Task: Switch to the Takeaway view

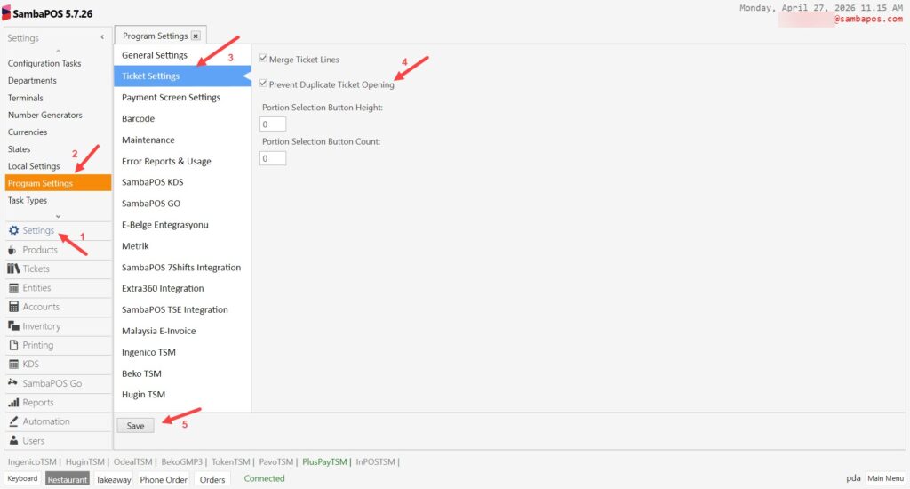Action: click(x=113, y=479)
